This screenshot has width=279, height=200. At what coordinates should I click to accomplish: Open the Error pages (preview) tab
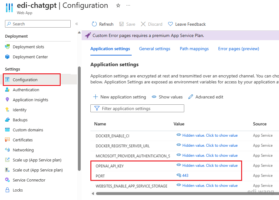[x=239, y=49]
